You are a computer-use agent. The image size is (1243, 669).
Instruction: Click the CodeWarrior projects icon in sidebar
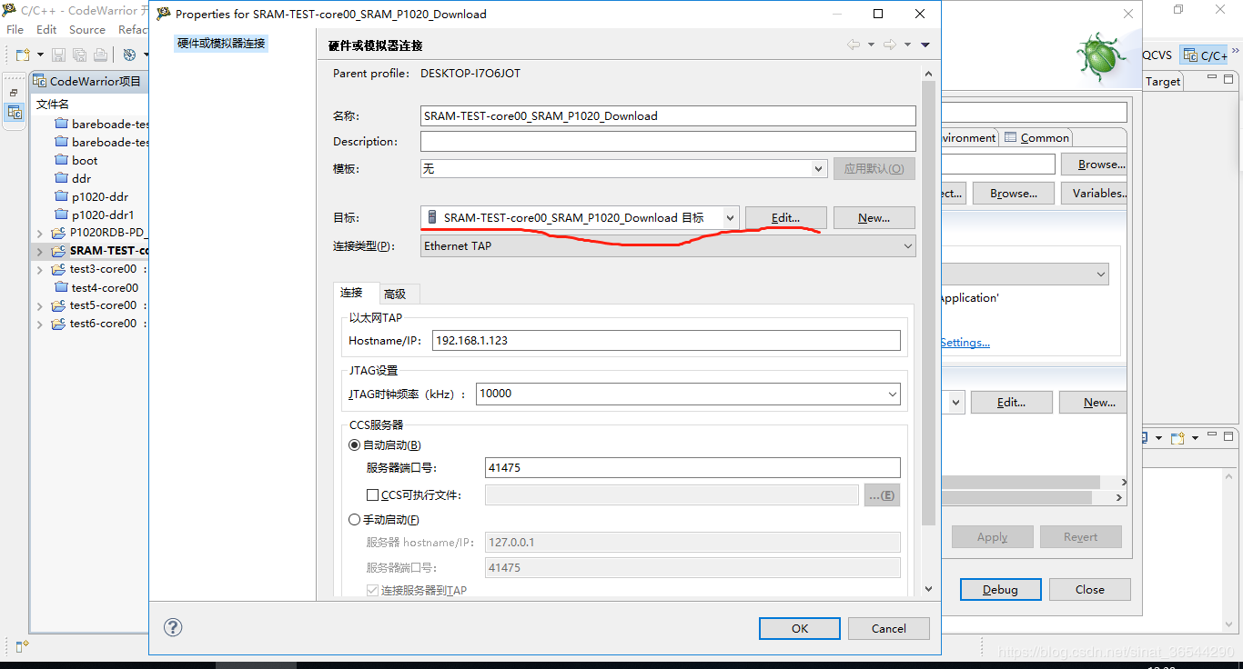[15, 113]
